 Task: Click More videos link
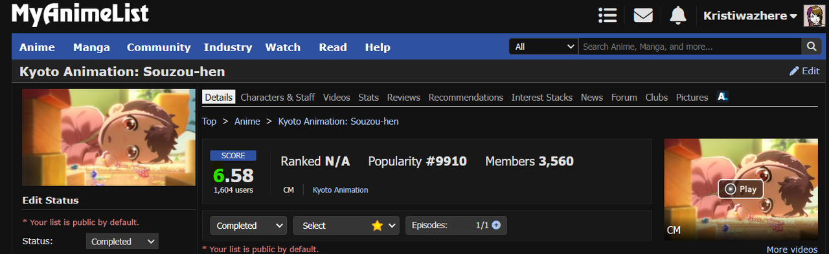(792, 249)
